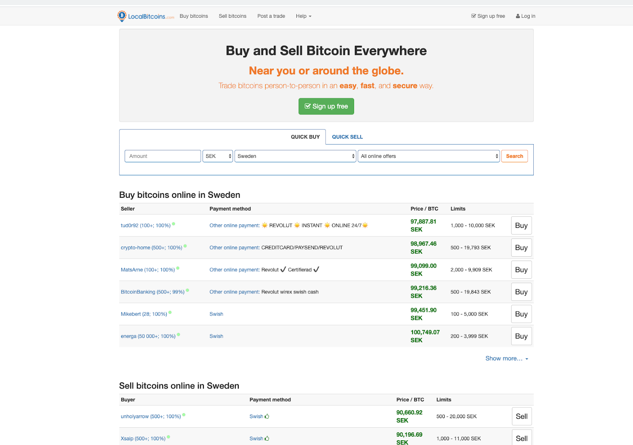The image size is (633, 445).
Task: Click Other online payment link for crypto-home
Action: pos(235,248)
